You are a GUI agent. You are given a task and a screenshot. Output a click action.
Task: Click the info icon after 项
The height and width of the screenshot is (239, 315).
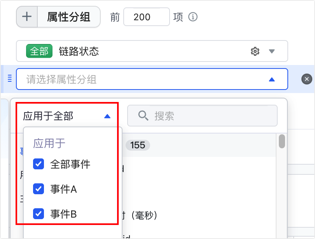(193, 17)
